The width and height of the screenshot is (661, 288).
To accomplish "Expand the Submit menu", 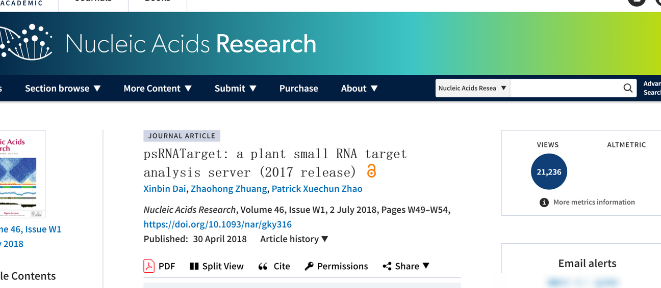I will coord(235,88).
